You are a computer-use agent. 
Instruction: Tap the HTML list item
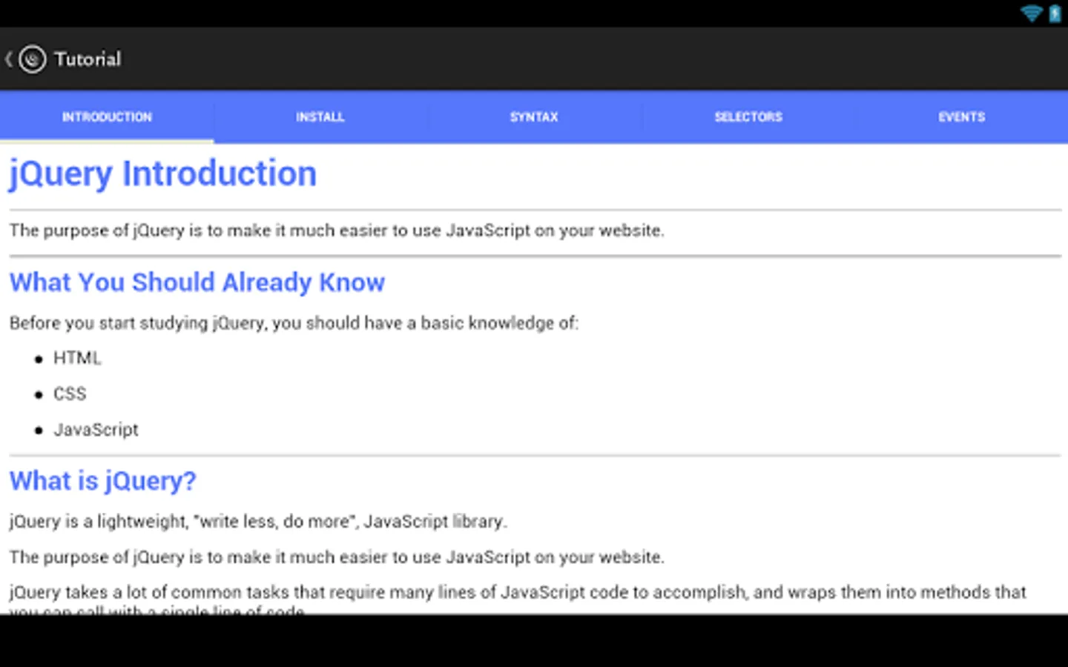point(77,358)
